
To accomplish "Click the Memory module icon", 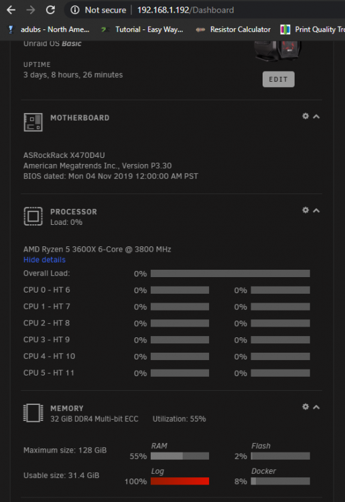I will (x=33, y=413).
